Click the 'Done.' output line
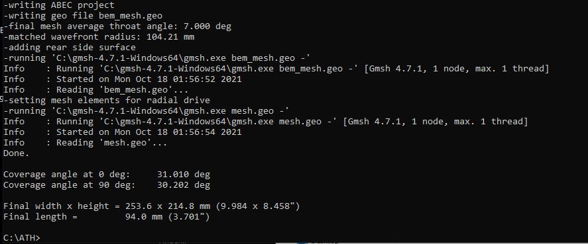588x244 pixels. (x=16, y=153)
